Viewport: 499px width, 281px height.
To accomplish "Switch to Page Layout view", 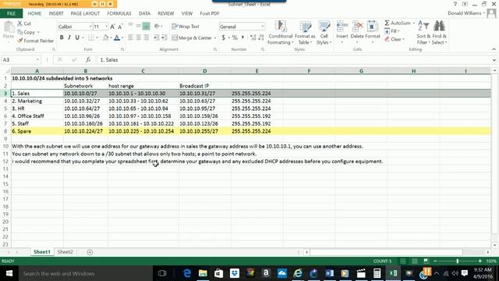I will pyautogui.click(x=414, y=261).
